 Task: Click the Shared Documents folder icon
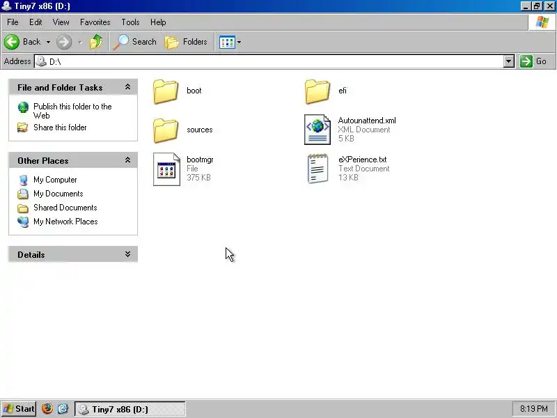[x=23, y=208]
